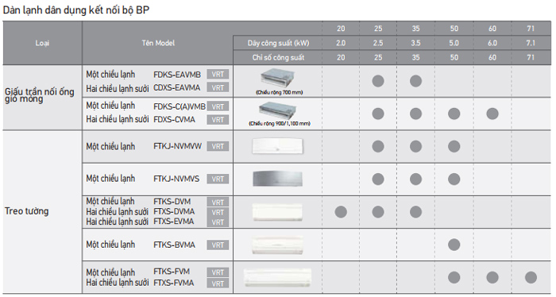Click the VRT badge next to FTXS-FVMA
Screen dimensions: 556x297
[x=218, y=283]
